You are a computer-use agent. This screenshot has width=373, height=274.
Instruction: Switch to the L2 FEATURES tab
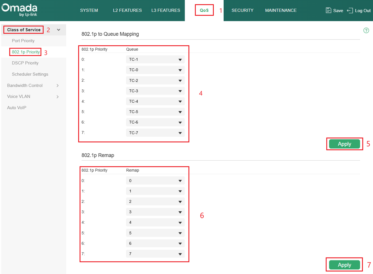coord(127,10)
